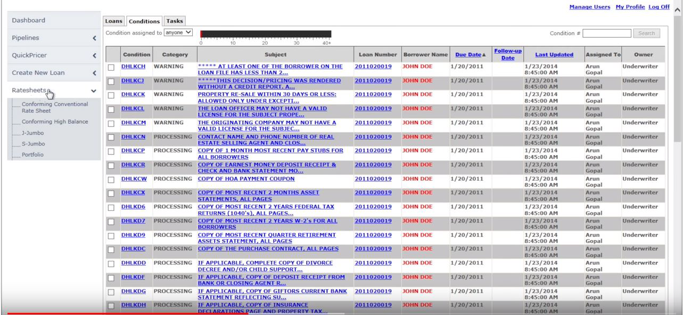Select checkbox for DHLKCP row
The height and width of the screenshot is (315, 683).
click(111, 152)
